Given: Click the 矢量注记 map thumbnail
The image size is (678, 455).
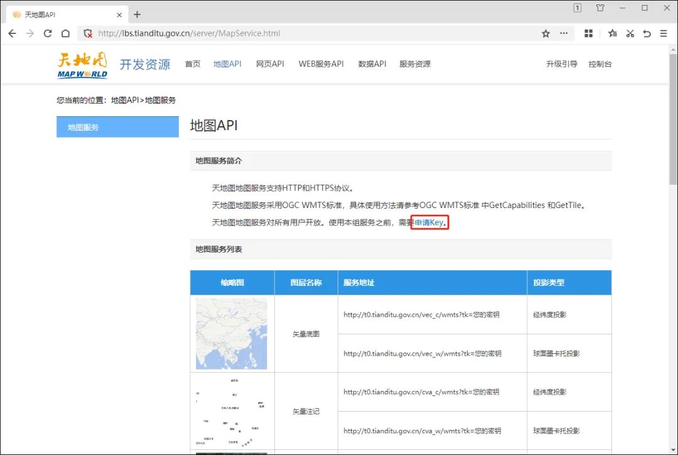Looking at the screenshot, I should click(x=231, y=411).
